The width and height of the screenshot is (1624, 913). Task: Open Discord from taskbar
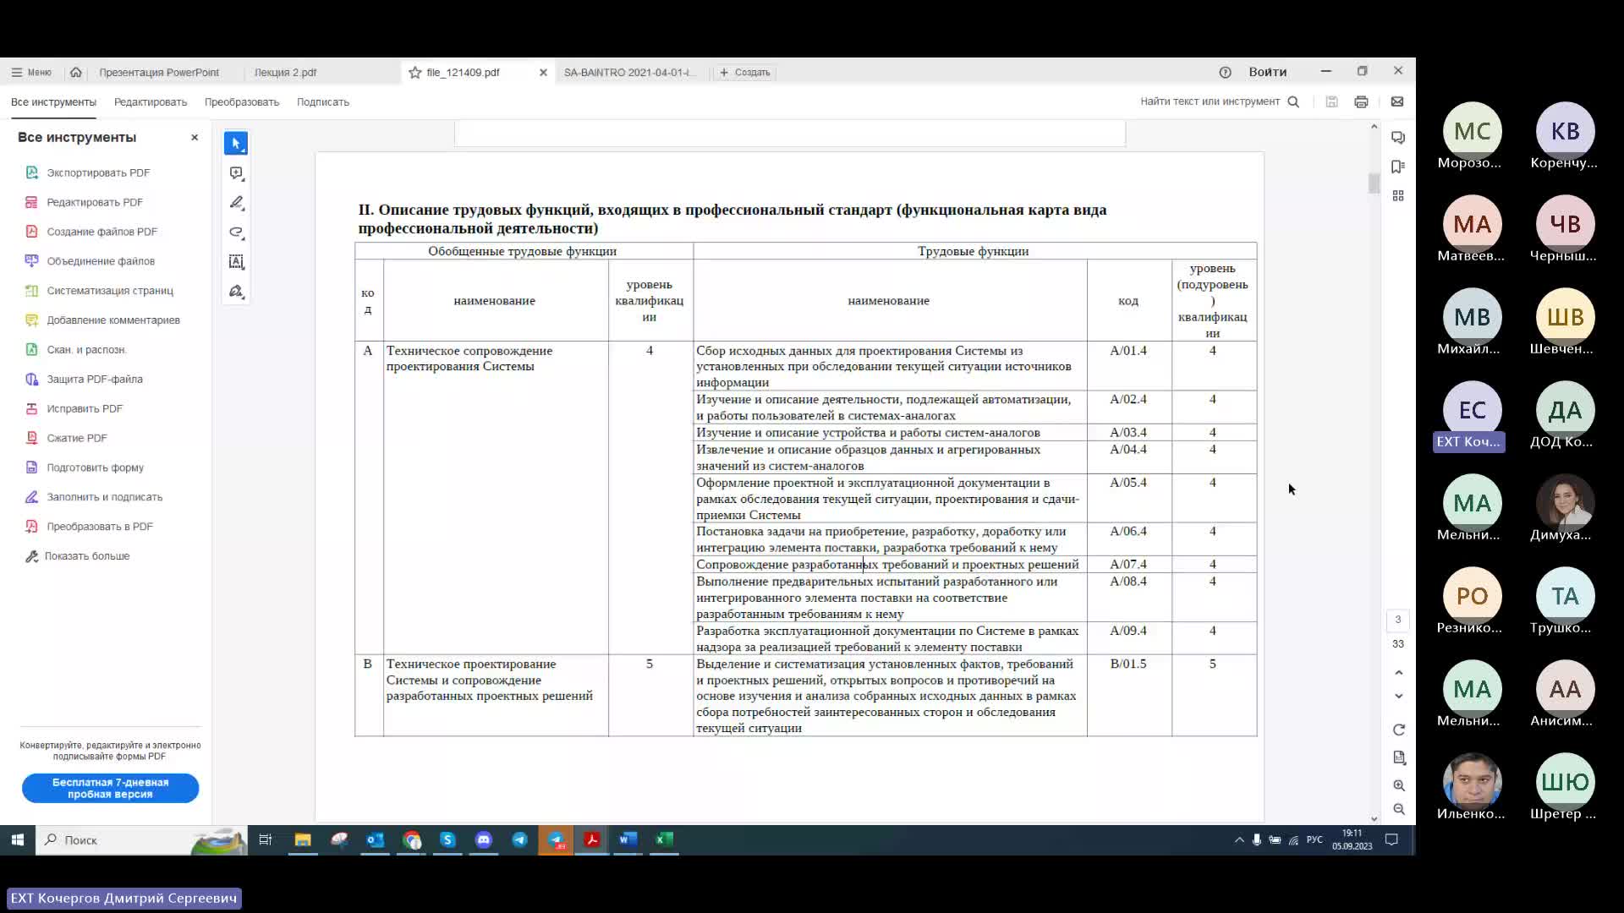484,839
